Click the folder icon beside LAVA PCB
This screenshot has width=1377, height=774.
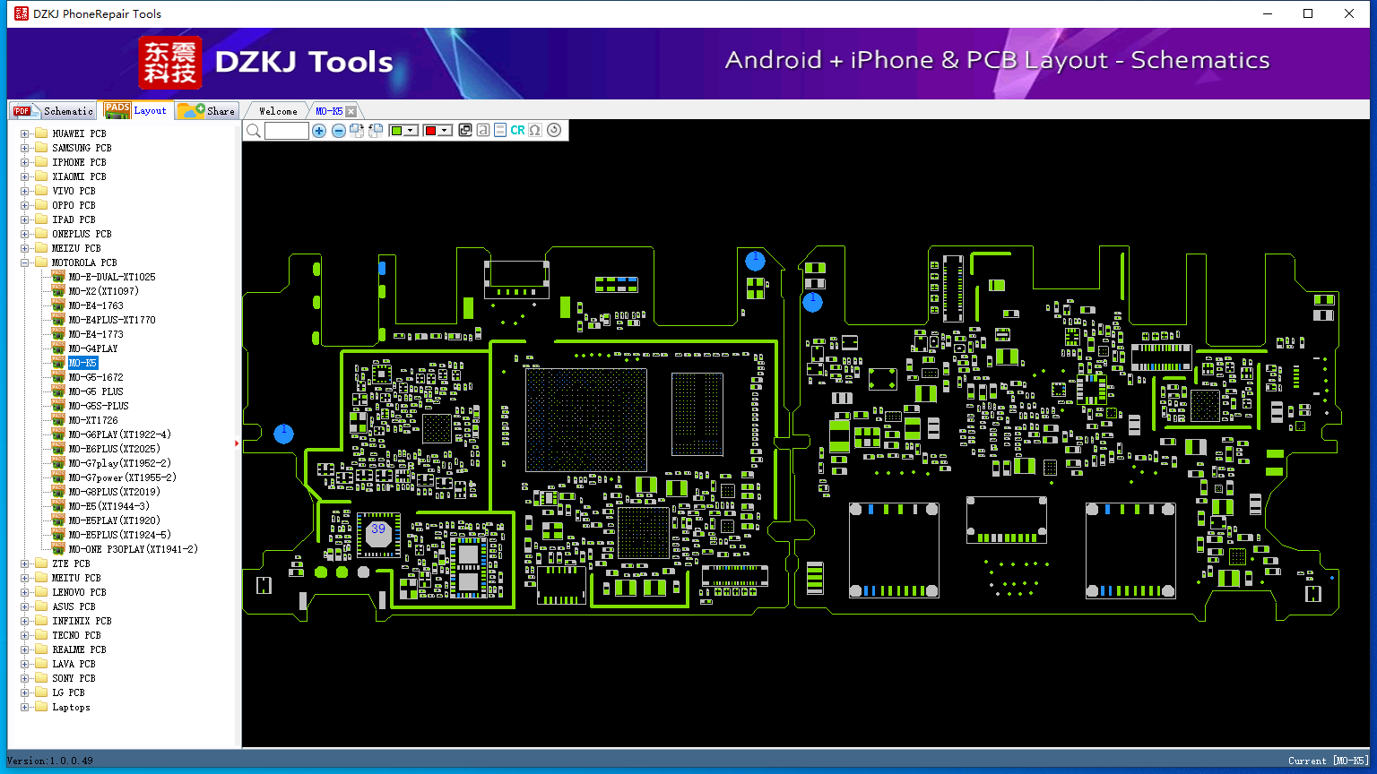pyautogui.click(x=40, y=664)
